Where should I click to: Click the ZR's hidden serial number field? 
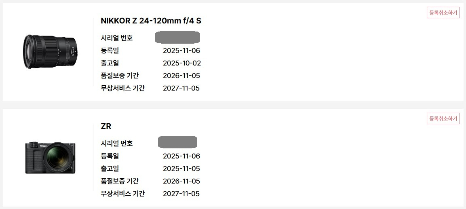tap(177, 143)
